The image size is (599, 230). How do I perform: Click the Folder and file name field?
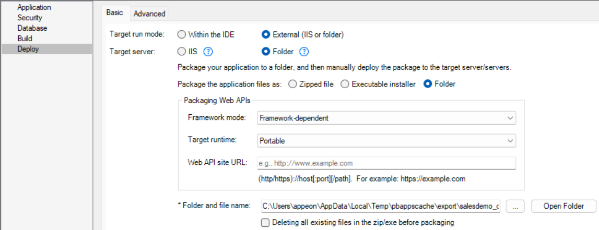[381, 206]
